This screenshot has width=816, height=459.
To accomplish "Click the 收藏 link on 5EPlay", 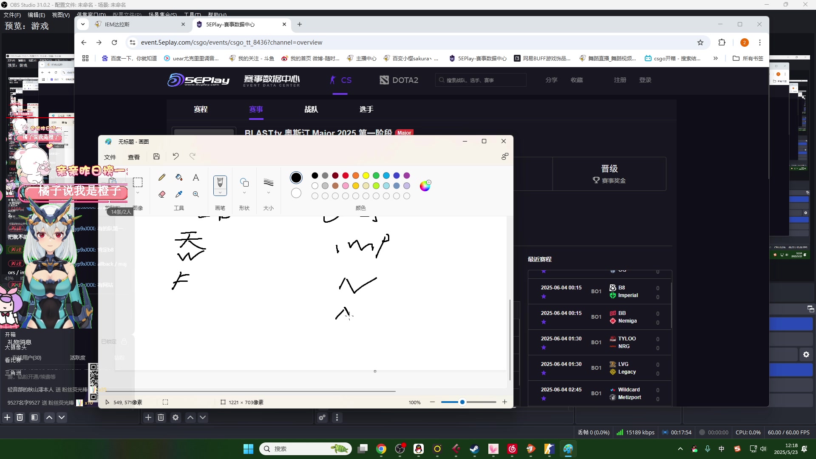I will click(577, 80).
